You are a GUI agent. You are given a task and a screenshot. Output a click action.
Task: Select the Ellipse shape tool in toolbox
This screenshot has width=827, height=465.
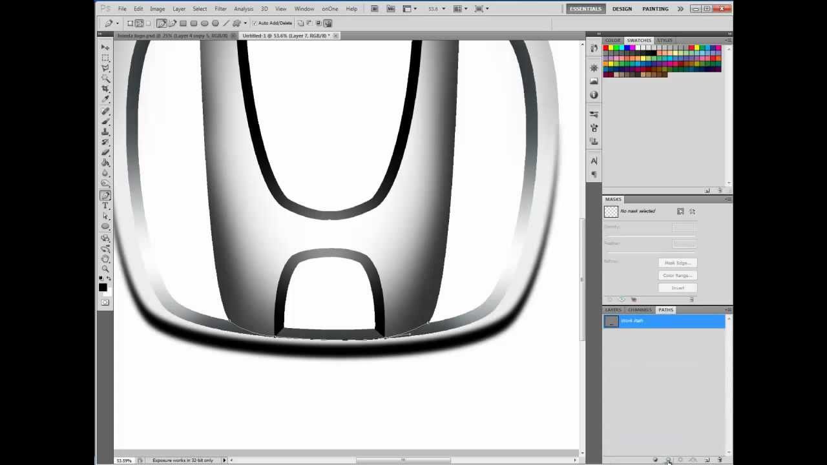[x=105, y=227]
